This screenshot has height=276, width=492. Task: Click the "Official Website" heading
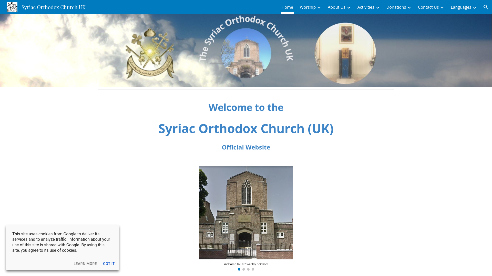point(246,147)
